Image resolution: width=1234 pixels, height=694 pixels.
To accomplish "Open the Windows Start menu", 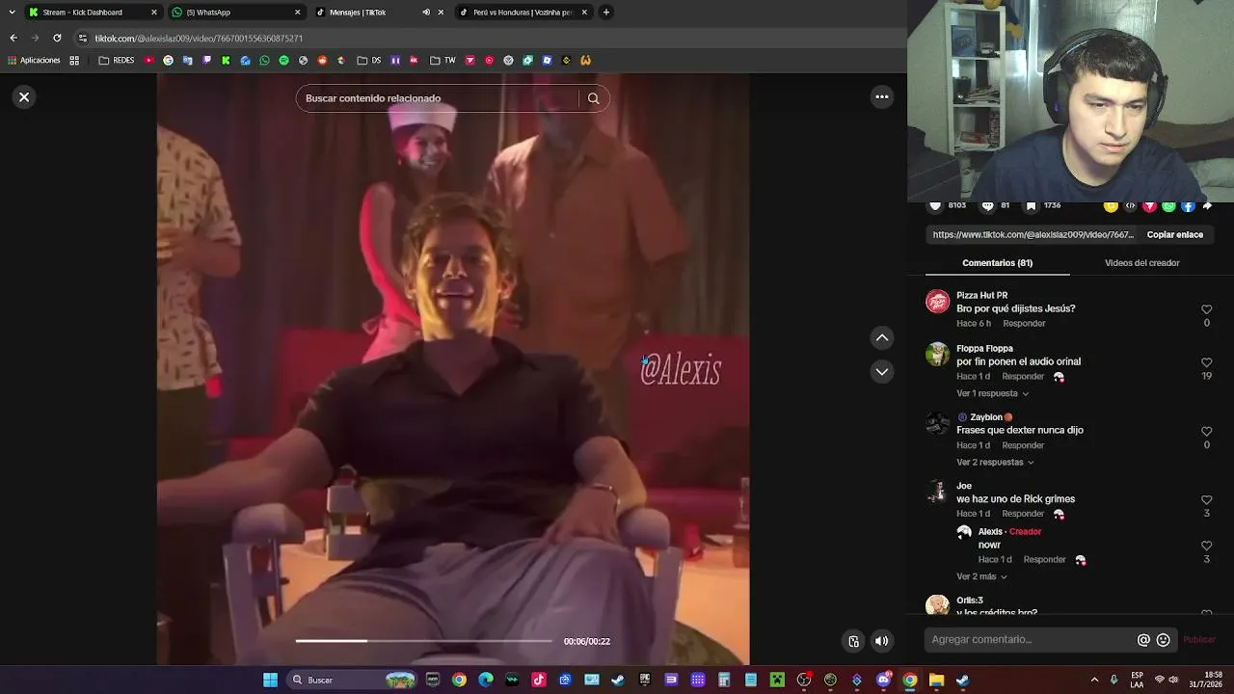I will (x=271, y=681).
